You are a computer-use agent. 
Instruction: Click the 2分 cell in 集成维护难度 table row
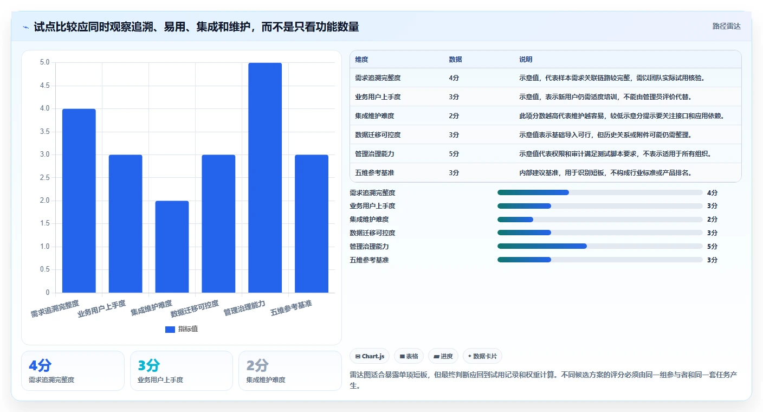tap(454, 115)
